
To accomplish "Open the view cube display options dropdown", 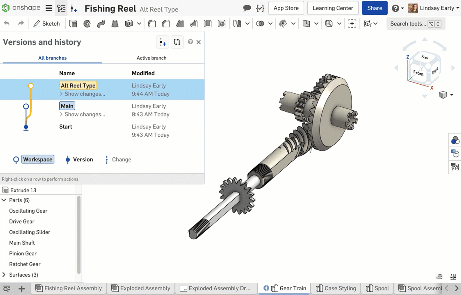I will click(x=451, y=95).
